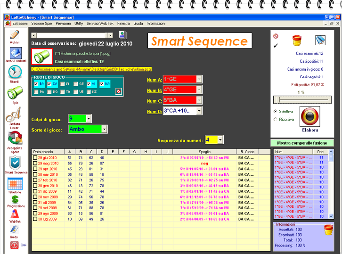Open the Num B dropdown
This screenshot has width=342, height=254.
[199, 90]
